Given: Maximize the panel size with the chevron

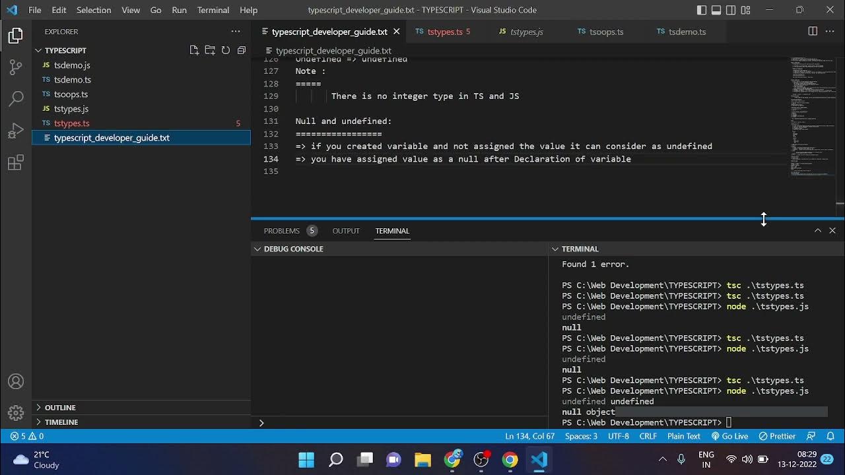Looking at the screenshot, I should pyautogui.click(x=818, y=230).
